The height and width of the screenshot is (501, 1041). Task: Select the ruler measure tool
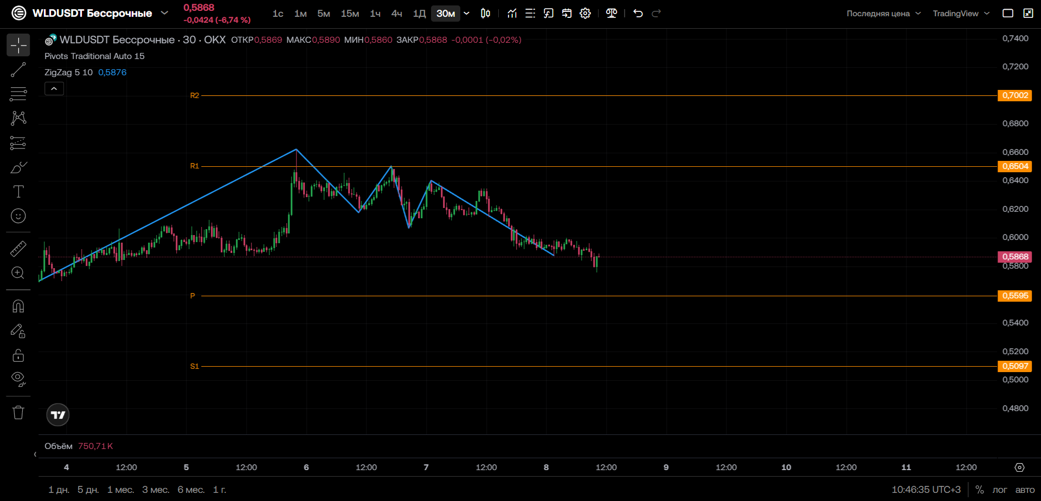(x=18, y=249)
